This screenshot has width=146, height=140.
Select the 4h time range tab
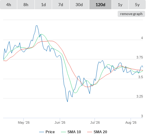click(x=9, y=5)
